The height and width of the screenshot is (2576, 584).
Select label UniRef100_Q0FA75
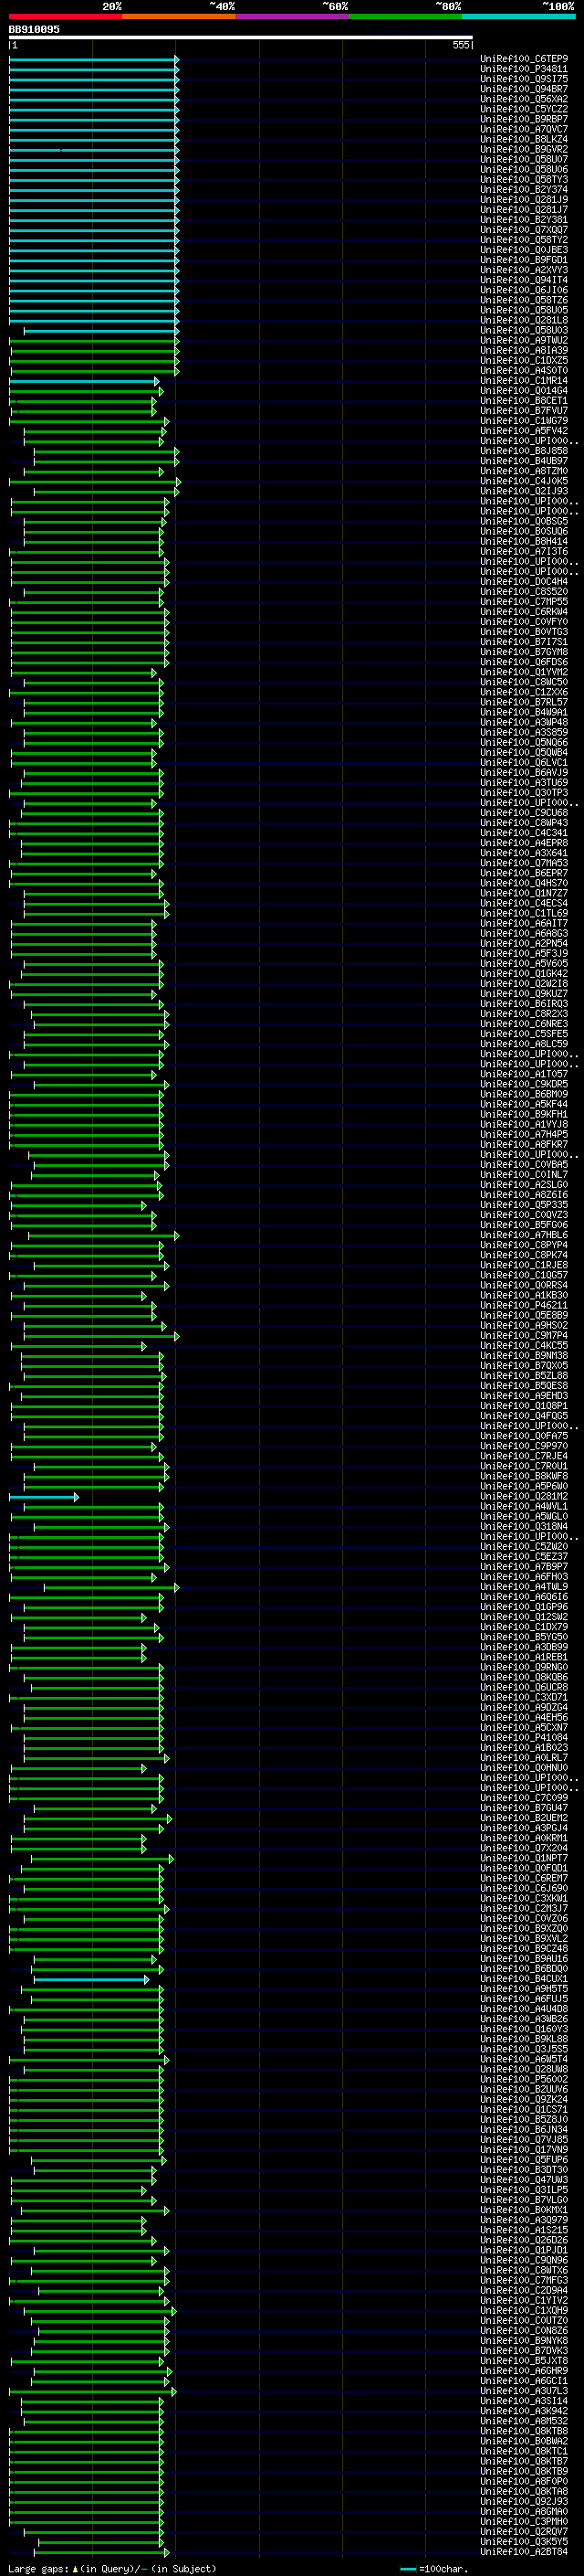click(524, 1436)
